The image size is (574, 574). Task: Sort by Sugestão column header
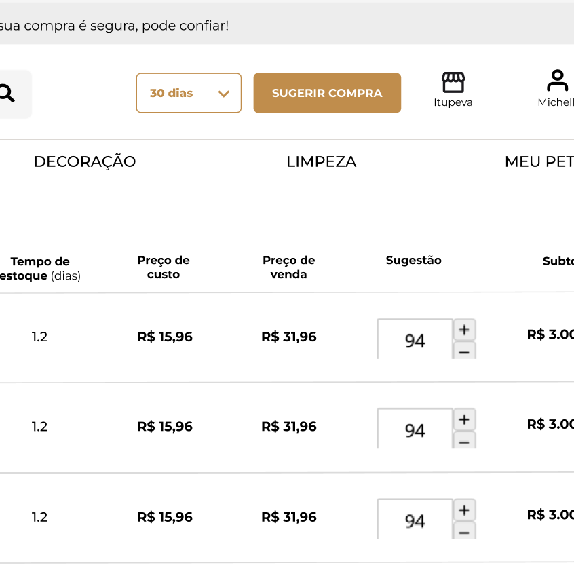click(414, 261)
